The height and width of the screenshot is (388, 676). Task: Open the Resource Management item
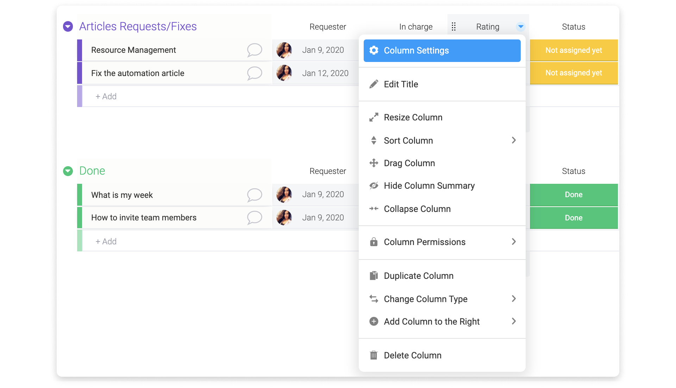(x=133, y=50)
